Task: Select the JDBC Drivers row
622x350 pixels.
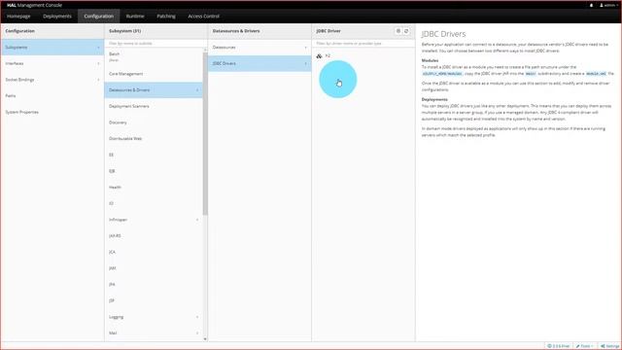Action: tap(259, 63)
